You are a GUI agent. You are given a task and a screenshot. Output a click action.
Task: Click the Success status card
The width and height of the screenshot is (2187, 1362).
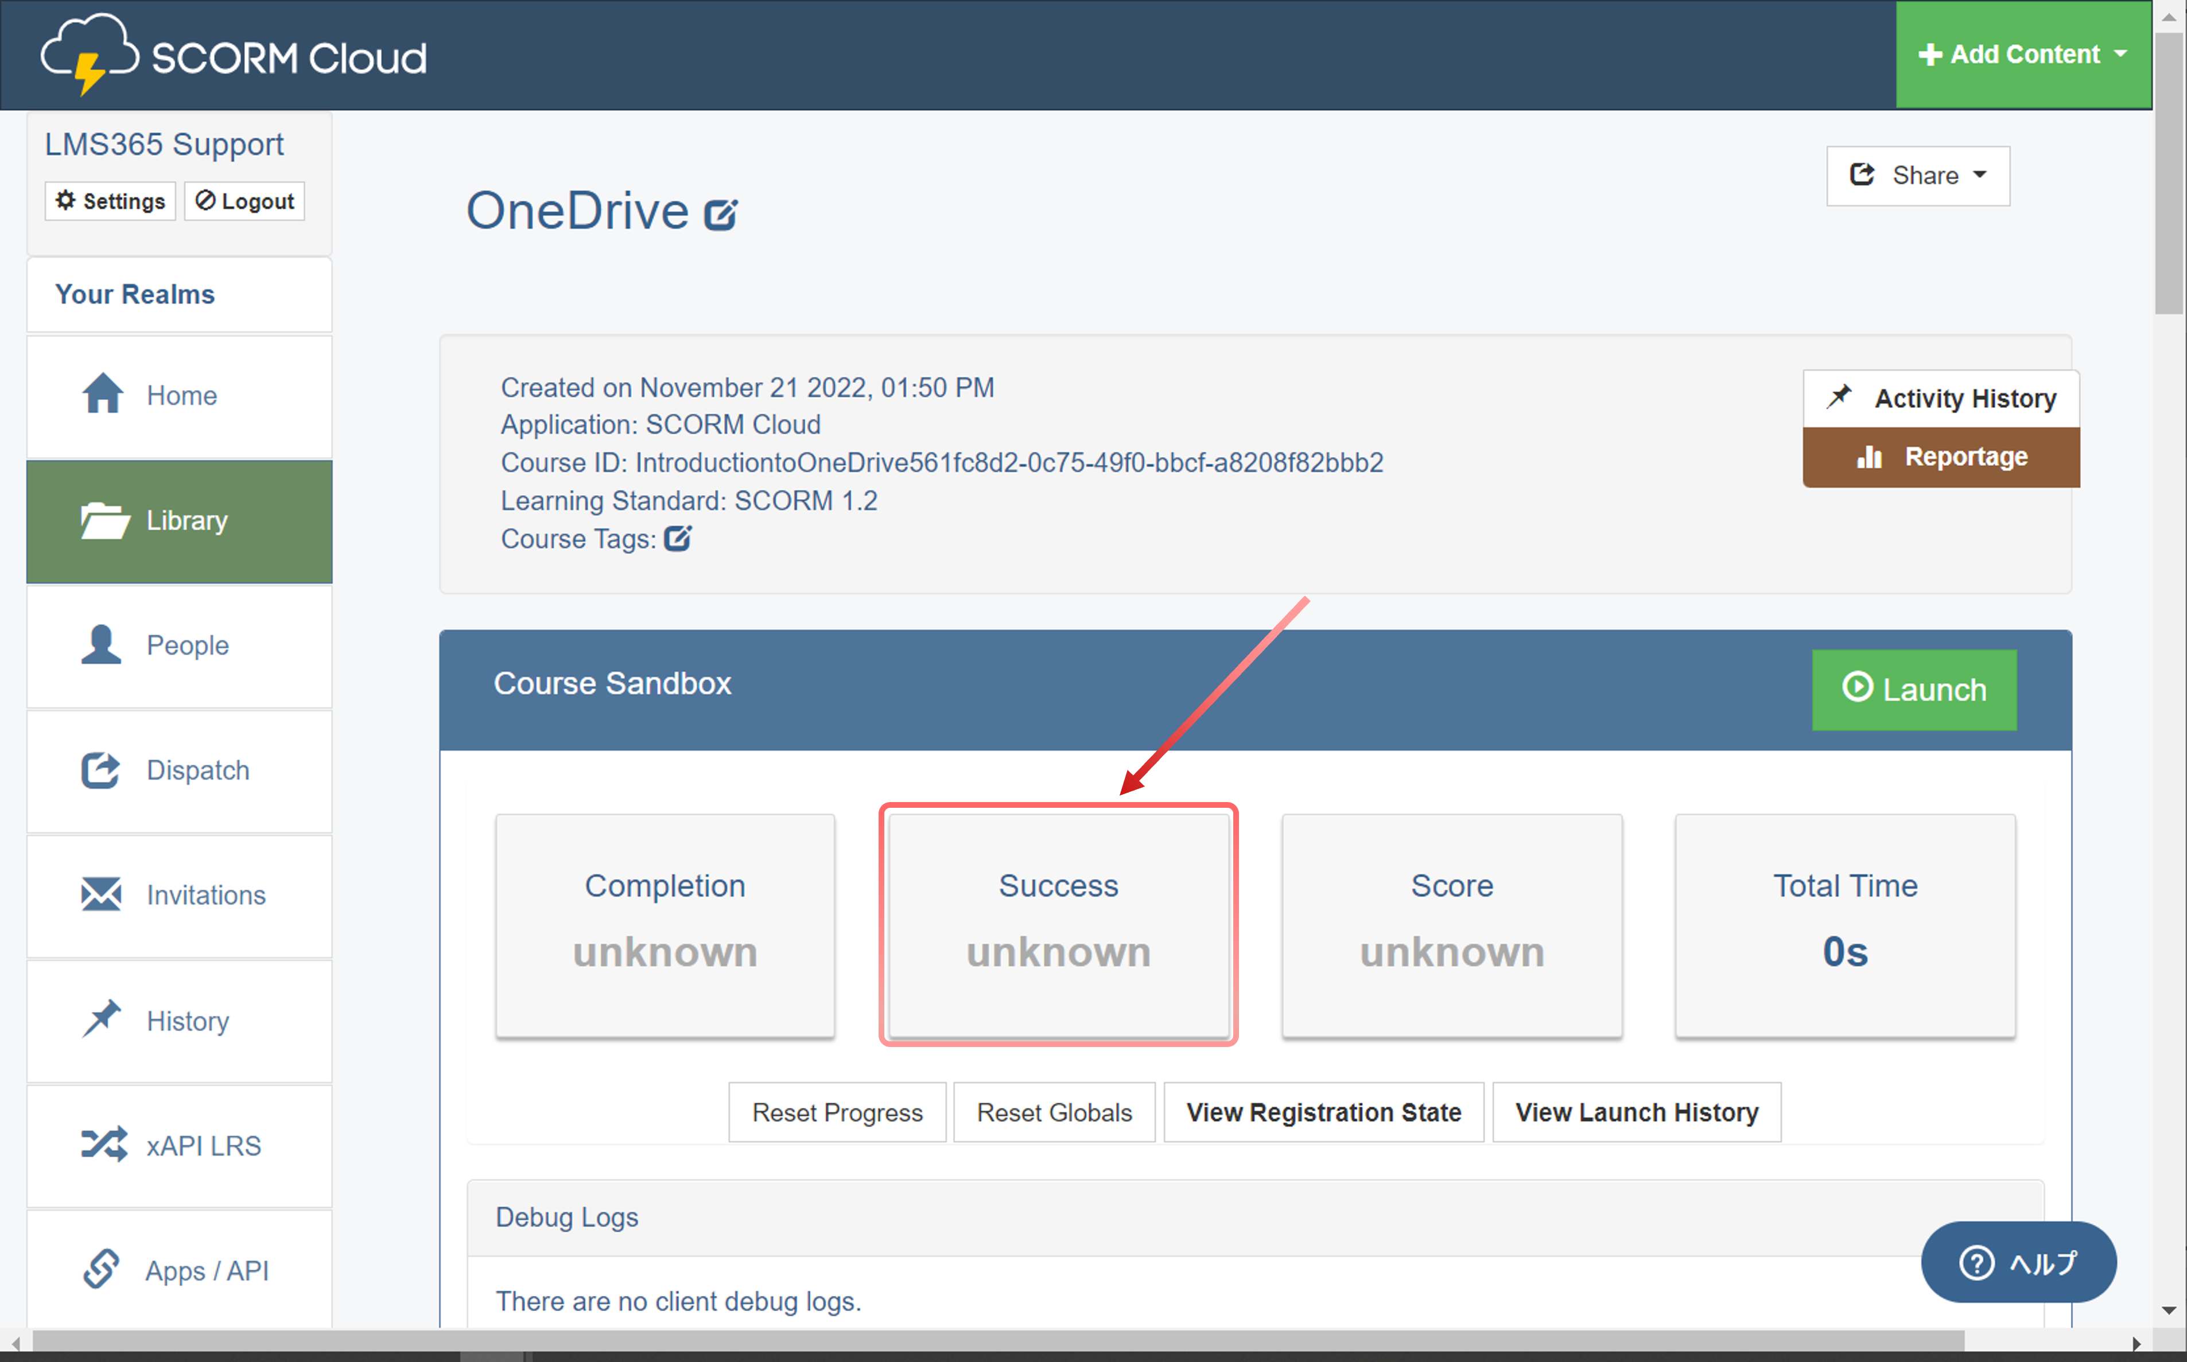(x=1058, y=925)
